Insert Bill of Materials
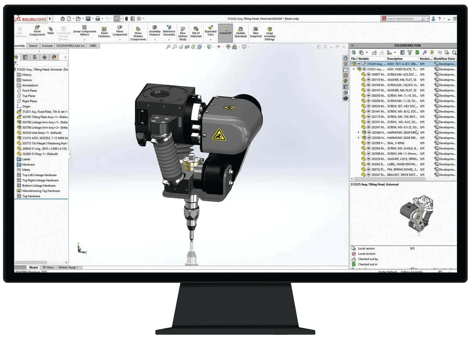 (x=196, y=32)
